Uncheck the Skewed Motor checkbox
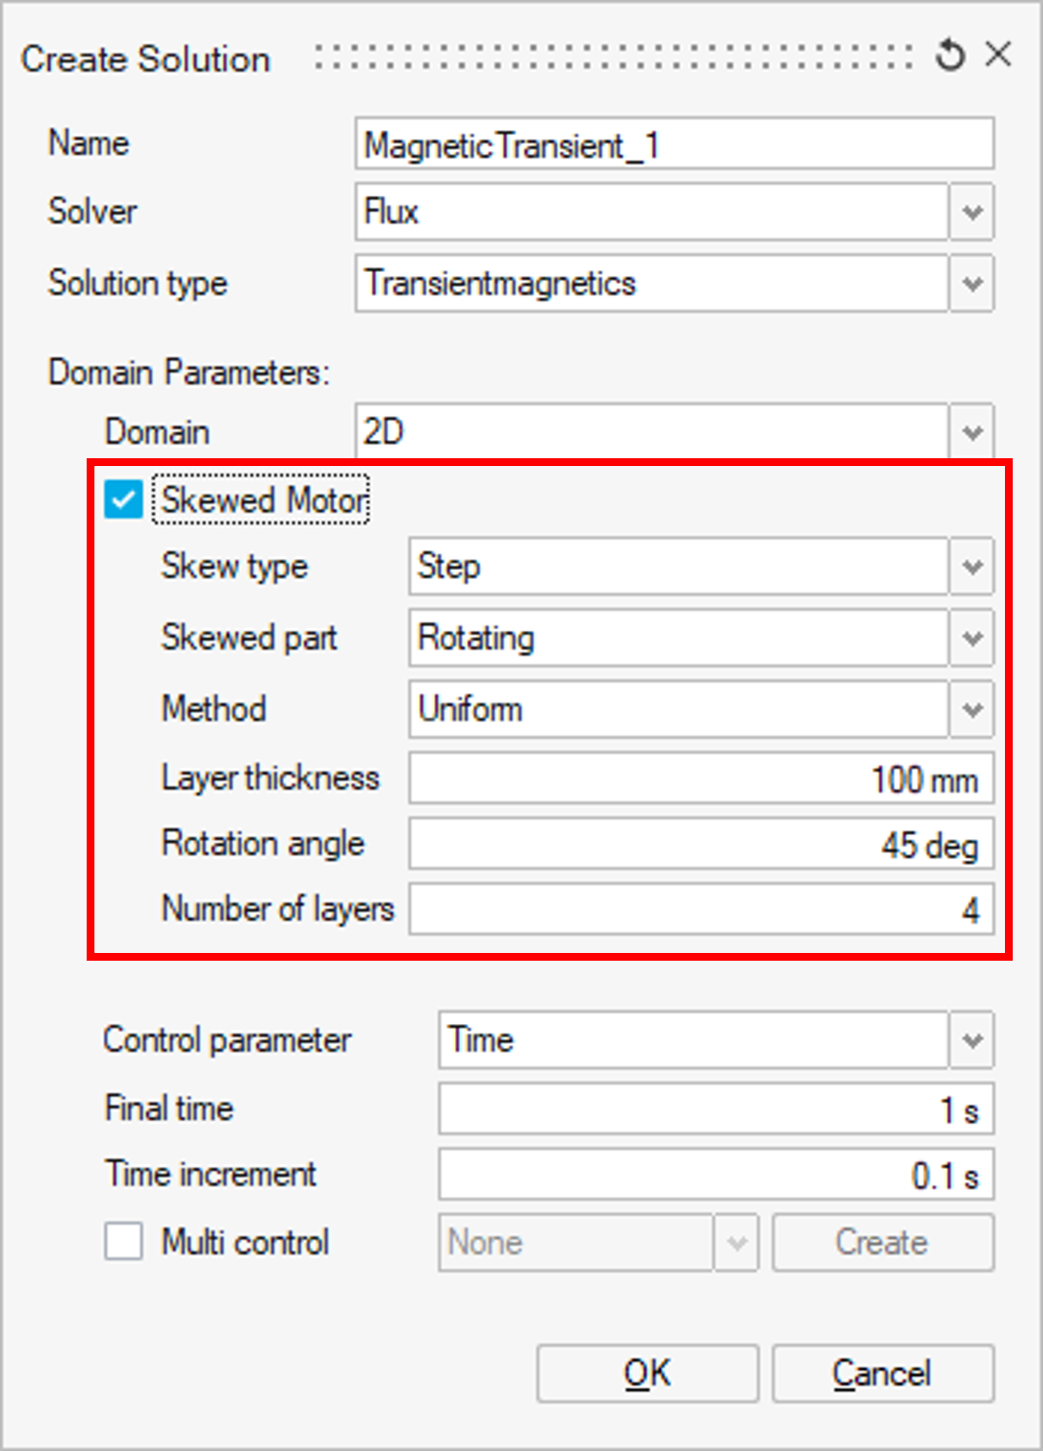1043x1451 pixels. pos(123,500)
